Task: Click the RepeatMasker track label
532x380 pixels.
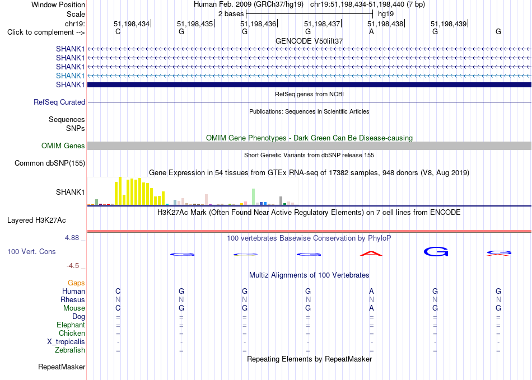Action: pyautogui.click(x=62, y=367)
